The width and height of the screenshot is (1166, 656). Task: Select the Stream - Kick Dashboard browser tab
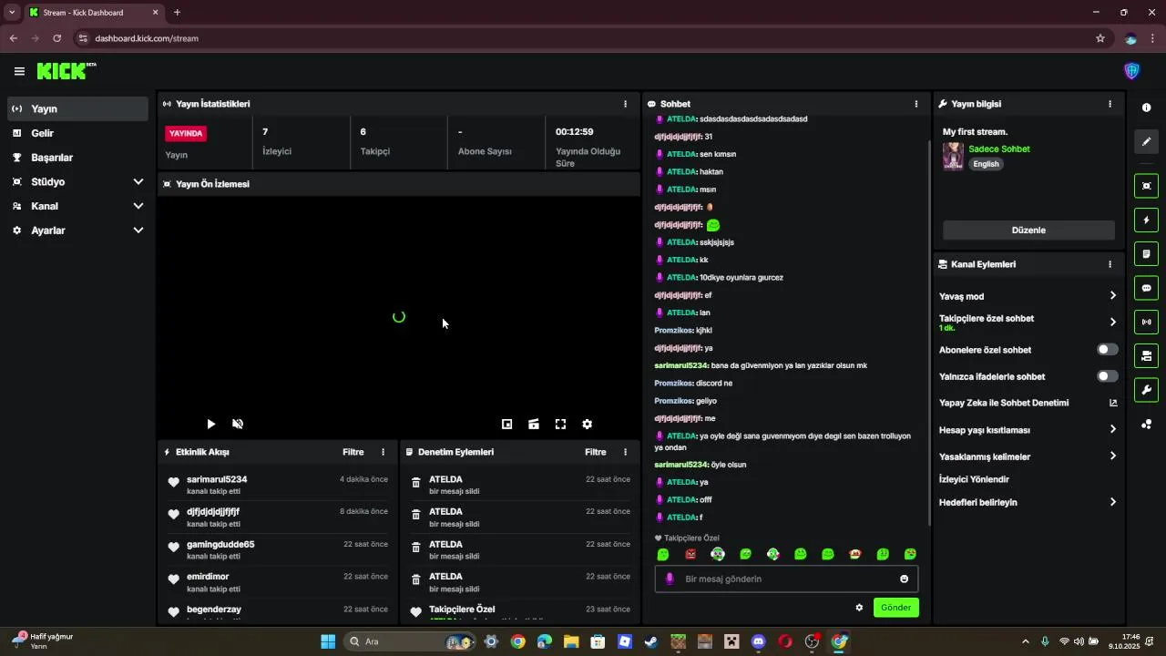(93, 13)
